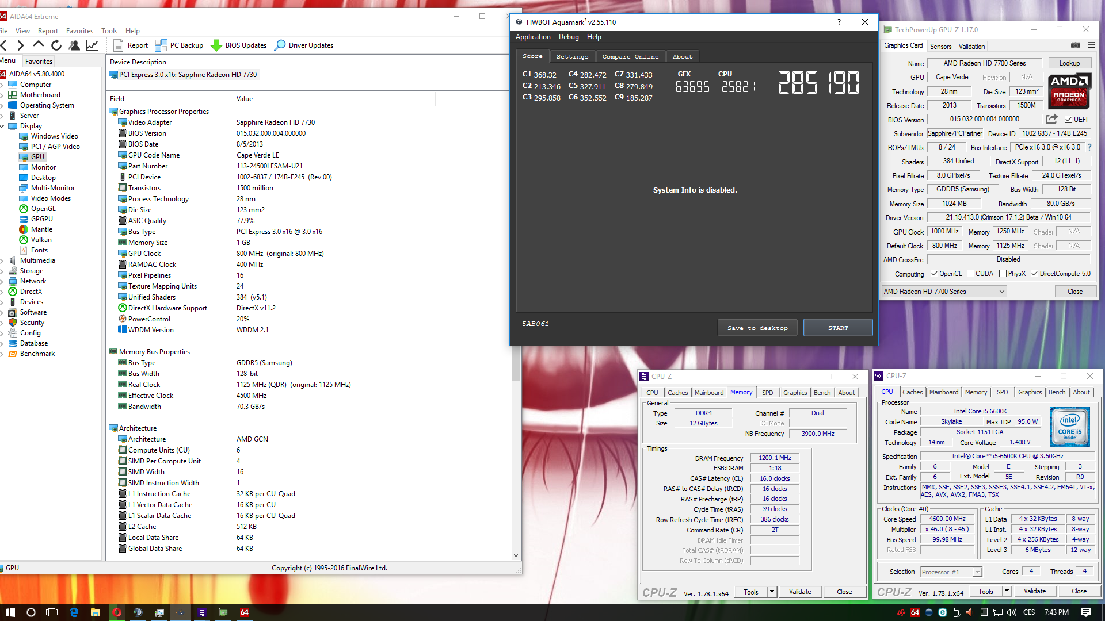This screenshot has height=621, width=1105.
Task: Toggle the OpenCL checkbox in GPU-Z
Action: (935, 274)
